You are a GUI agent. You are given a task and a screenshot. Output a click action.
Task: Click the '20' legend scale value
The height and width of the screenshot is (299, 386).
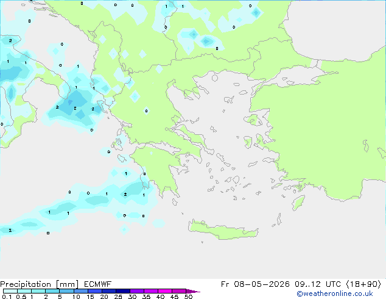[104, 297]
